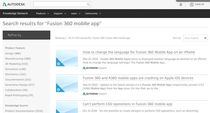Filter by Documentation (241)
210x113 pixels.
click(x=18, y=80)
